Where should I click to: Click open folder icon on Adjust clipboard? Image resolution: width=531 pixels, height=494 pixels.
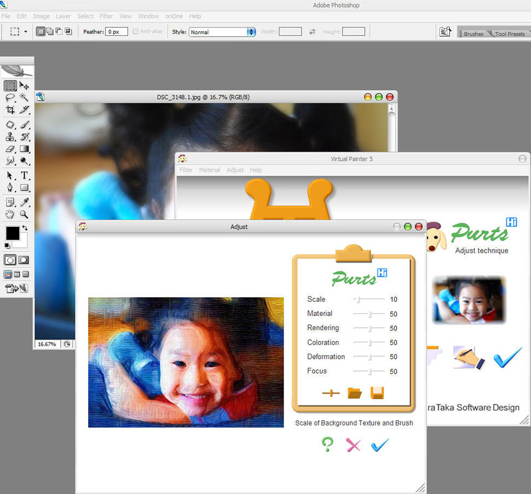354,393
